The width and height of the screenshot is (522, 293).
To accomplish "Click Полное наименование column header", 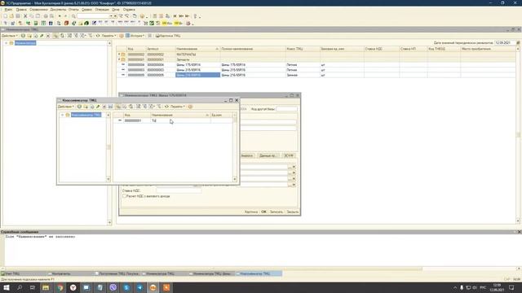I will [x=252, y=49].
